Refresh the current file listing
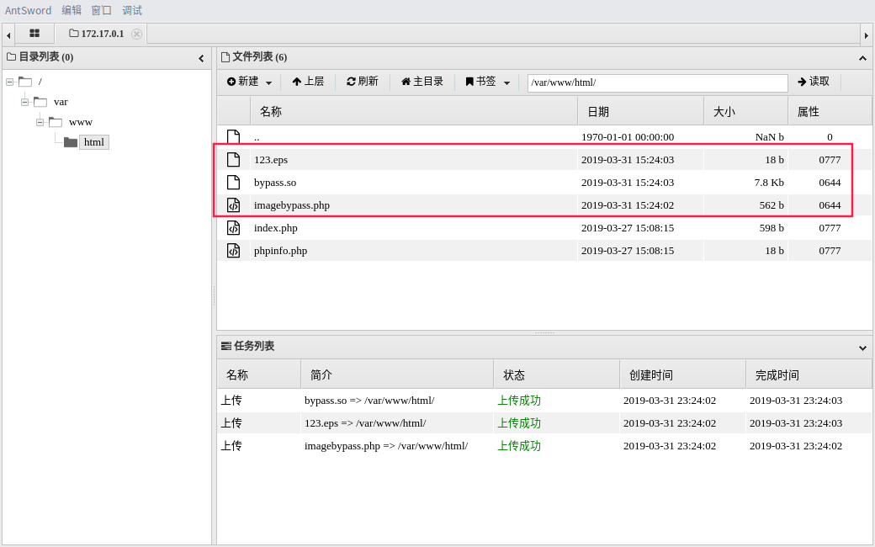Screen dimensions: 875x547 click(x=362, y=81)
